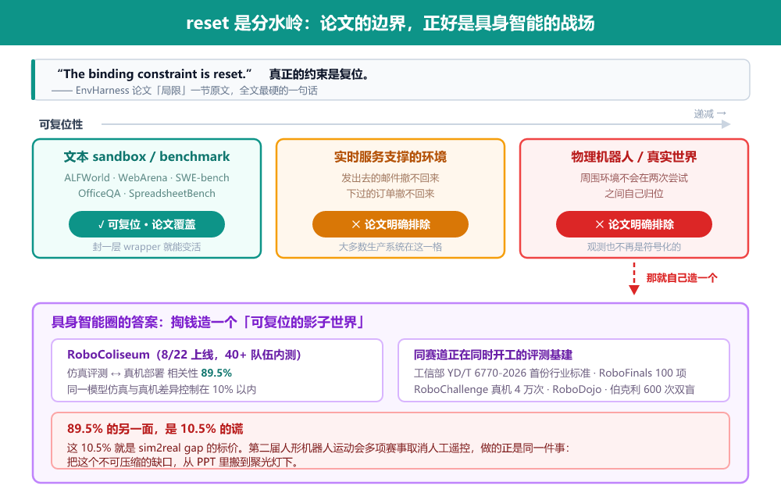781x500 pixels.
Task: Click the red '论文明确排除' pill
Action: 633,224
